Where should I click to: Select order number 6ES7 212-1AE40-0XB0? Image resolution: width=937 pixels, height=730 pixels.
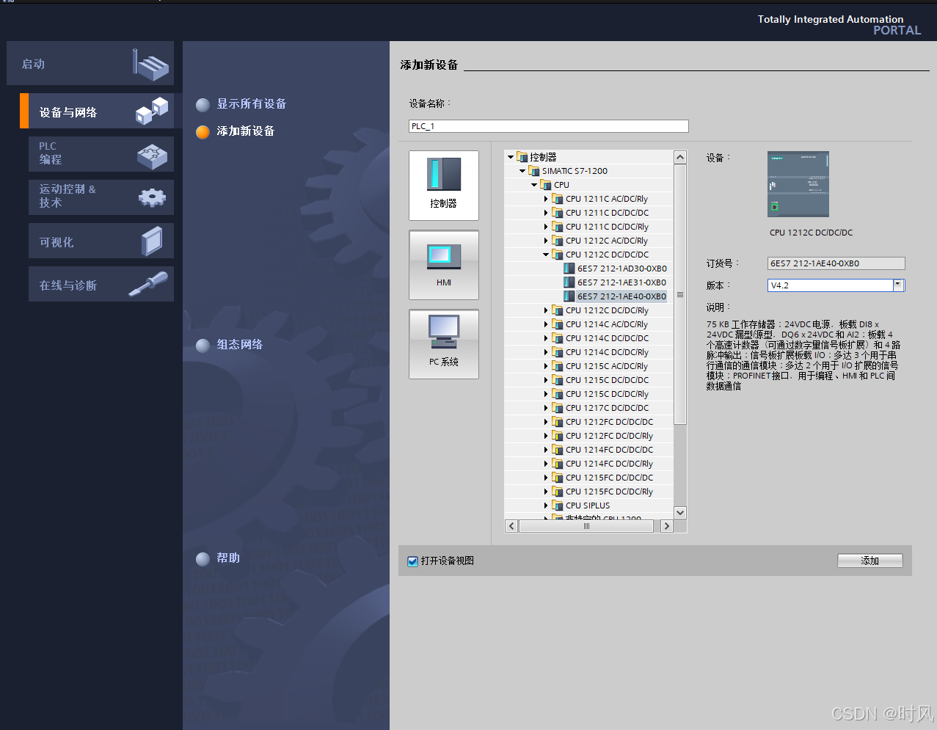pos(621,296)
